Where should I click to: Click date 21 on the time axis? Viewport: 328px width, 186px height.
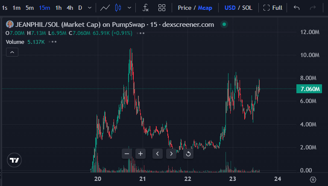click(143, 179)
